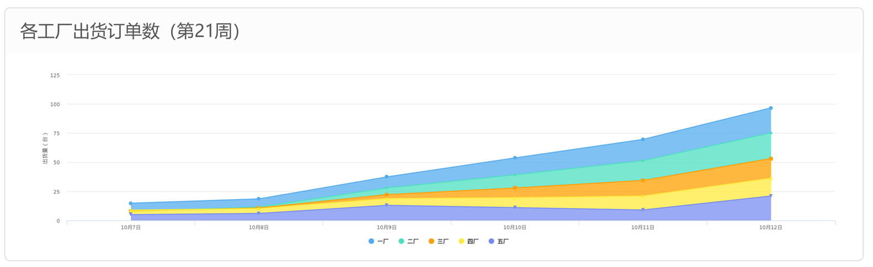Click the 25 y-axis value

click(57, 192)
